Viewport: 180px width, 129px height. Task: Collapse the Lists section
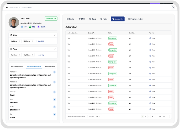coord(55,35)
